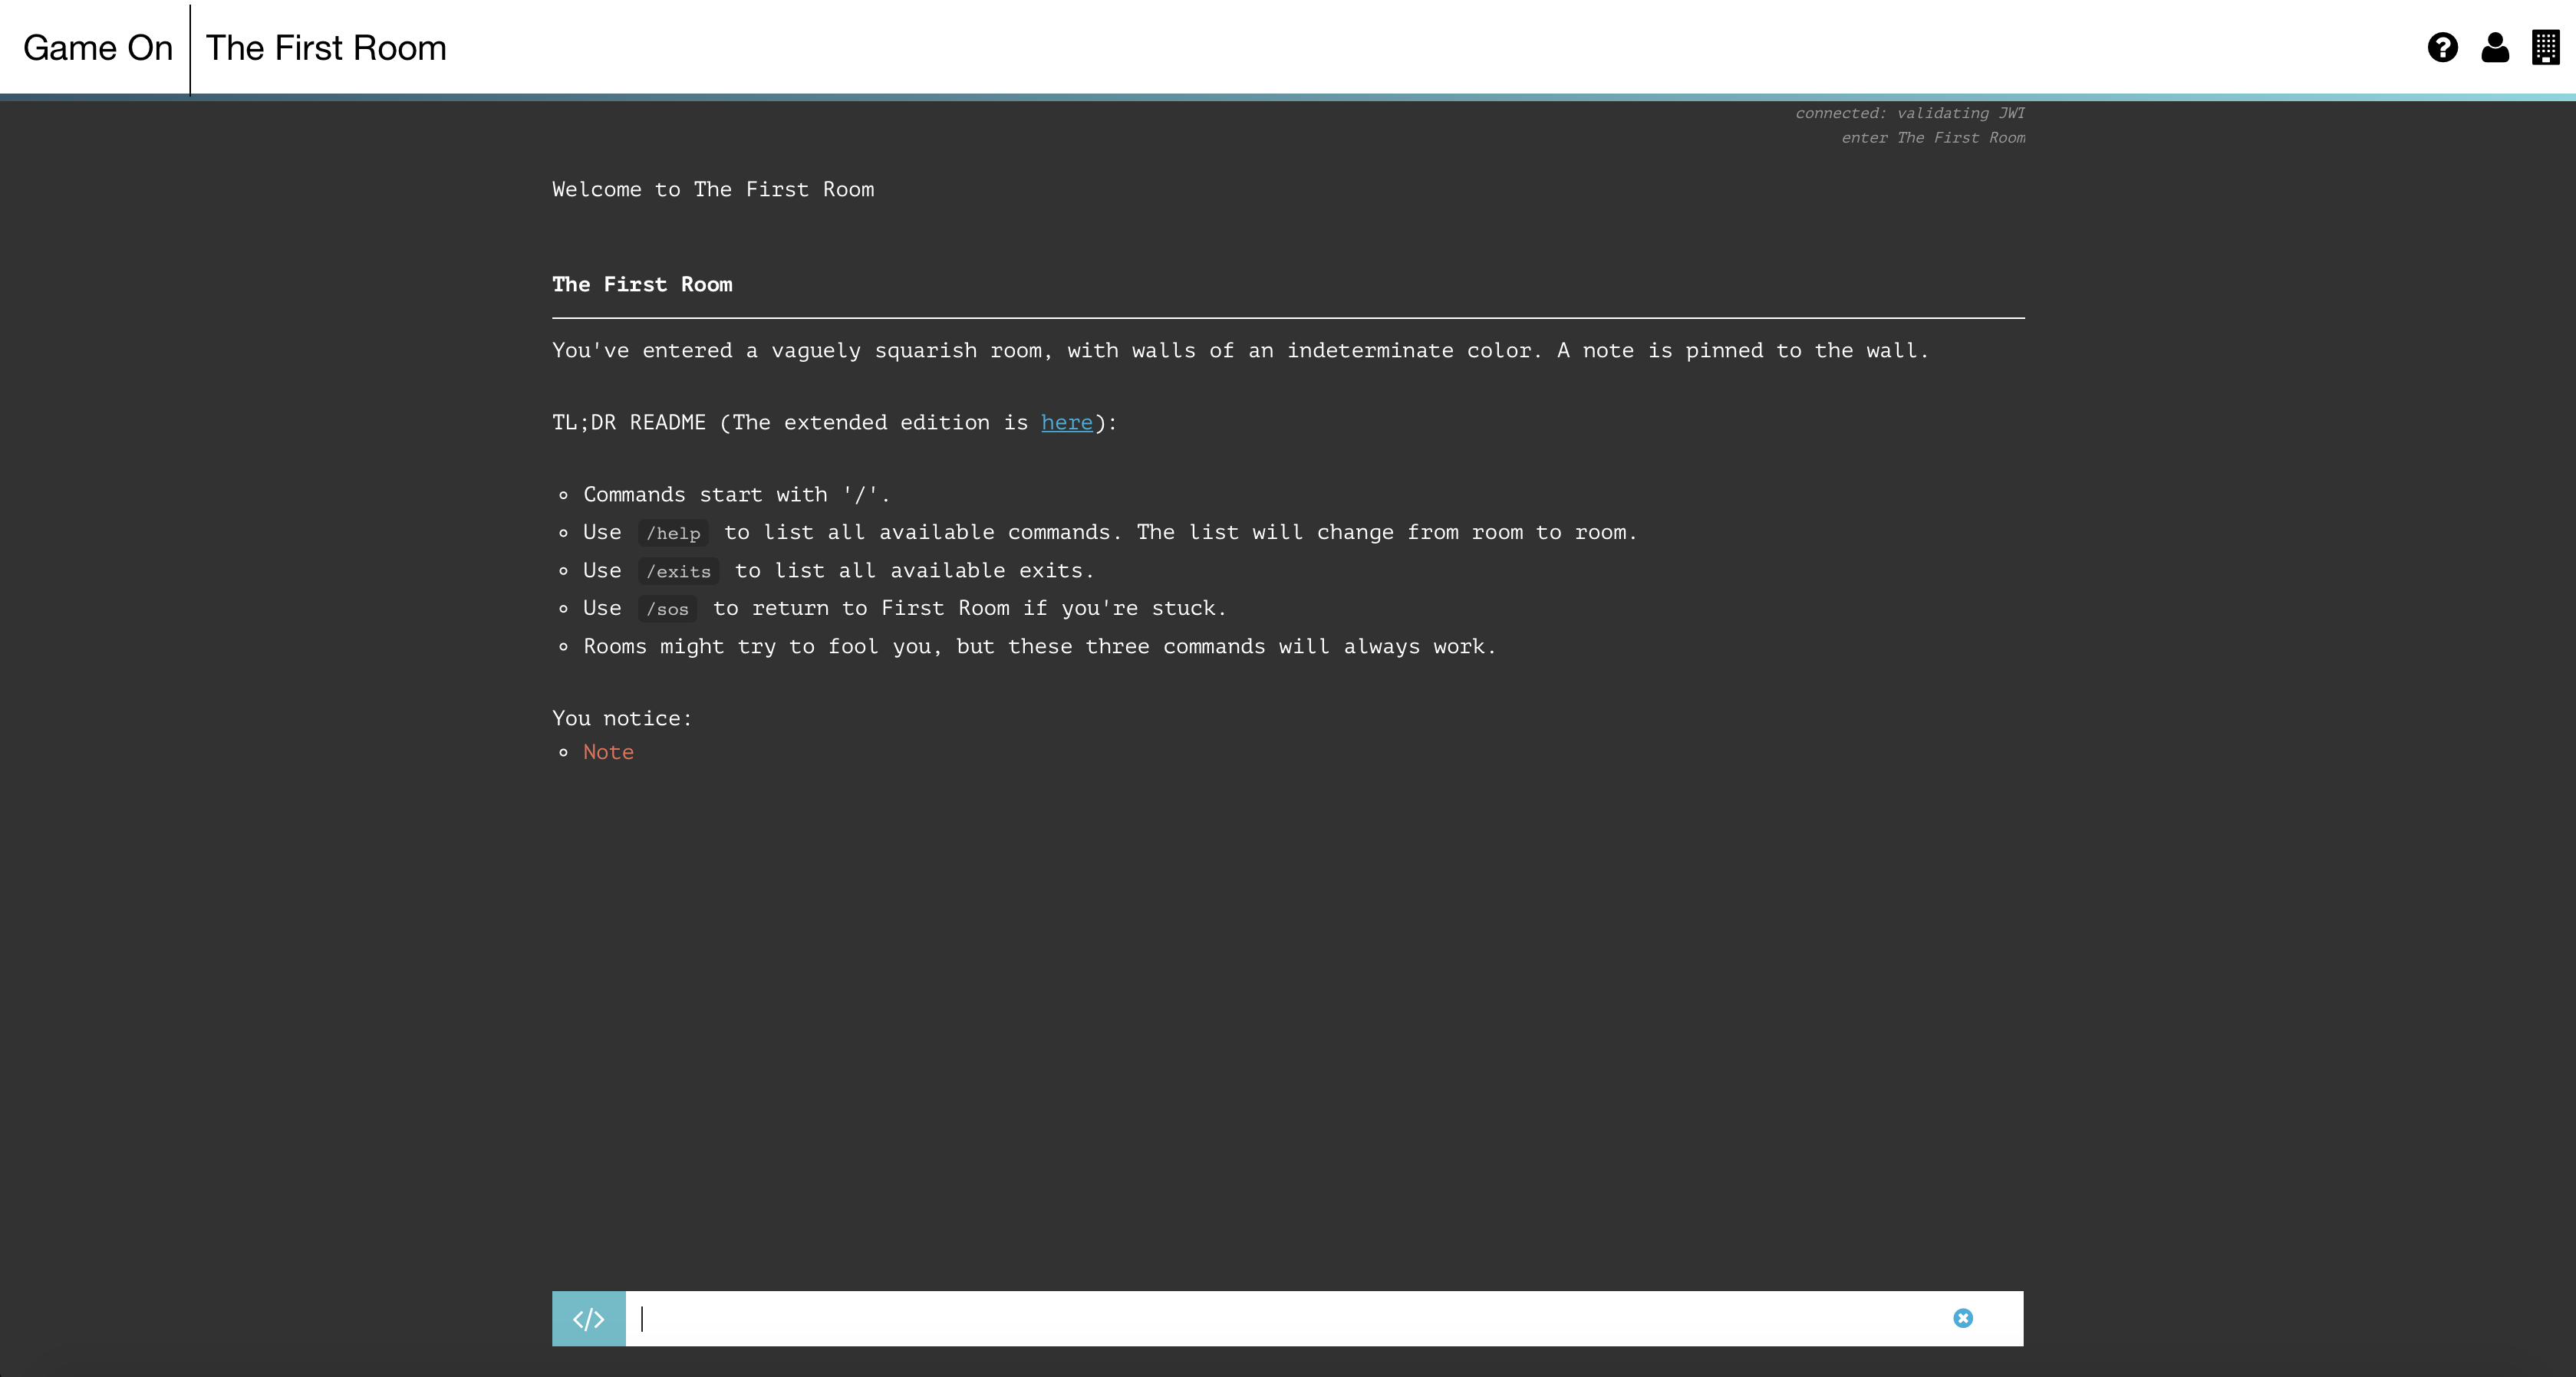Click the 'You notice:' label

tap(621, 718)
